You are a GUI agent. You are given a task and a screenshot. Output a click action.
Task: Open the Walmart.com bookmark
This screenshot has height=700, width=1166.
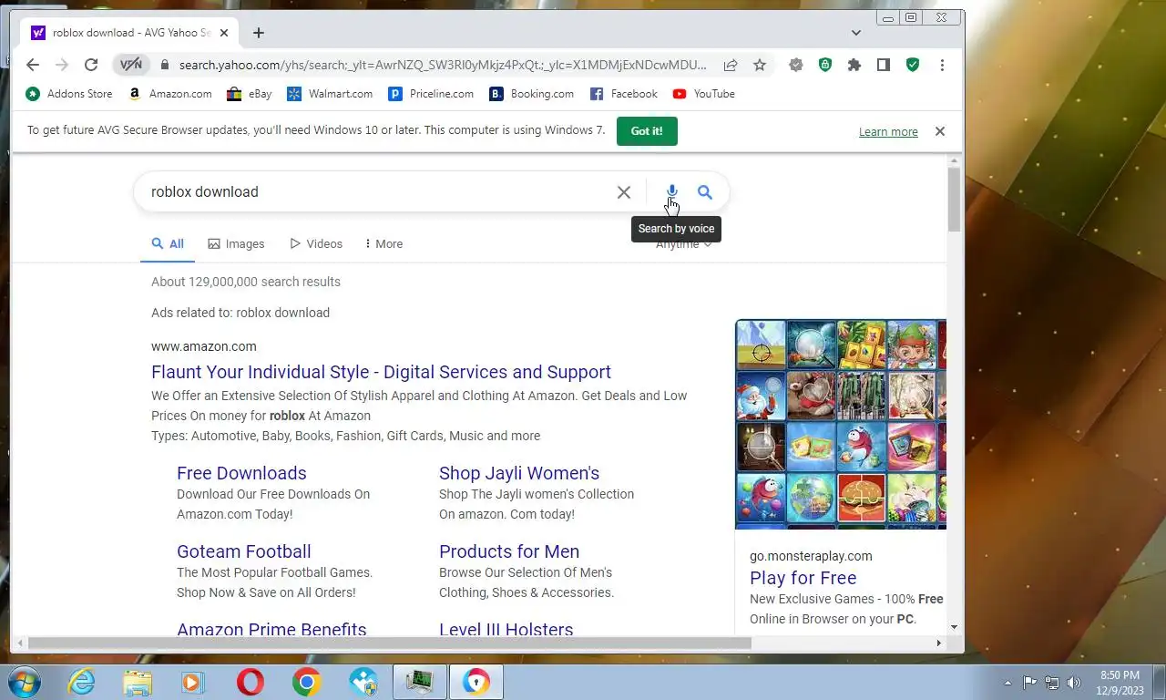(x=330, y=94)
